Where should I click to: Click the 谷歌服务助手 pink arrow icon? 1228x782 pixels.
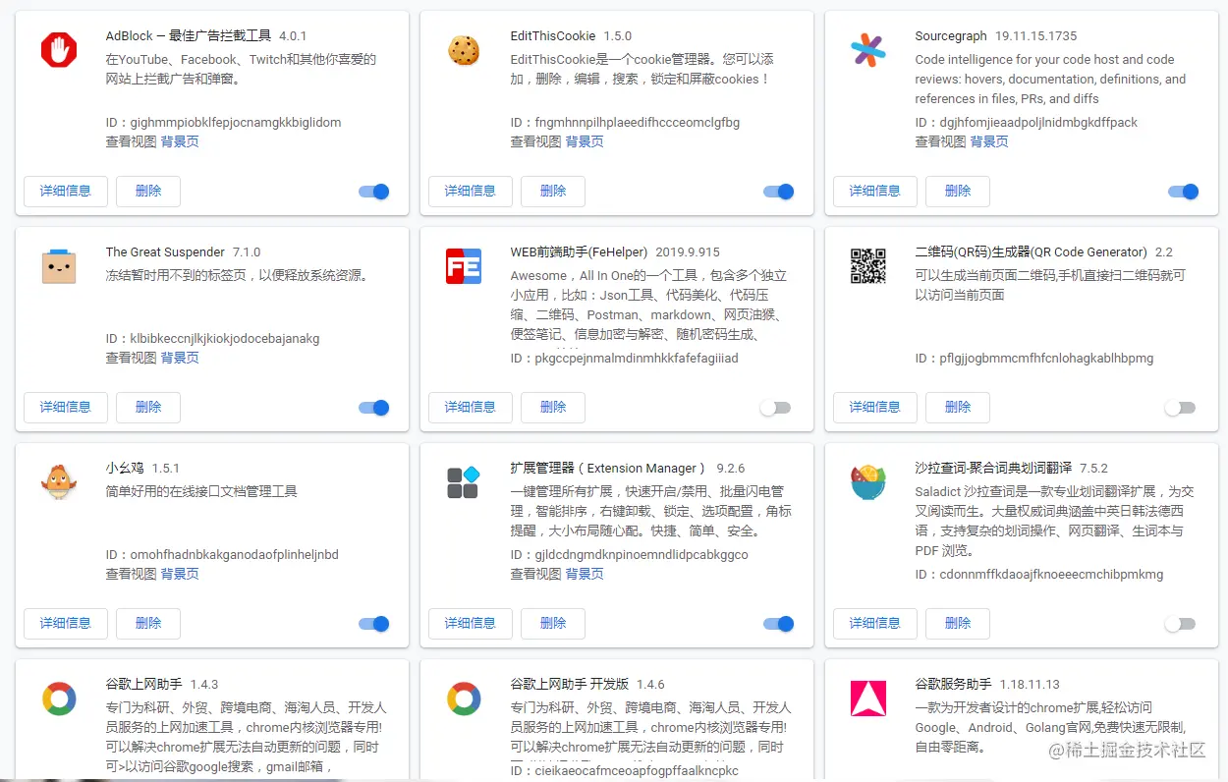868,698
